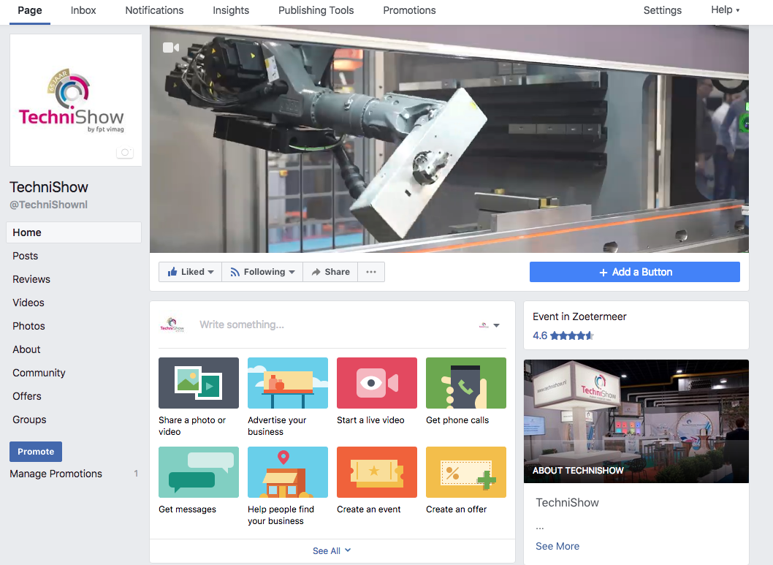Viewport: 773px width, 565px height.
Task: Click the @TechniShownl username
Action: [49, 205]
